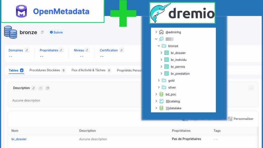The height and width of the screenshot is (148, 263).
Task: Select the silver folder icon
Action: (x=164, y=87)
